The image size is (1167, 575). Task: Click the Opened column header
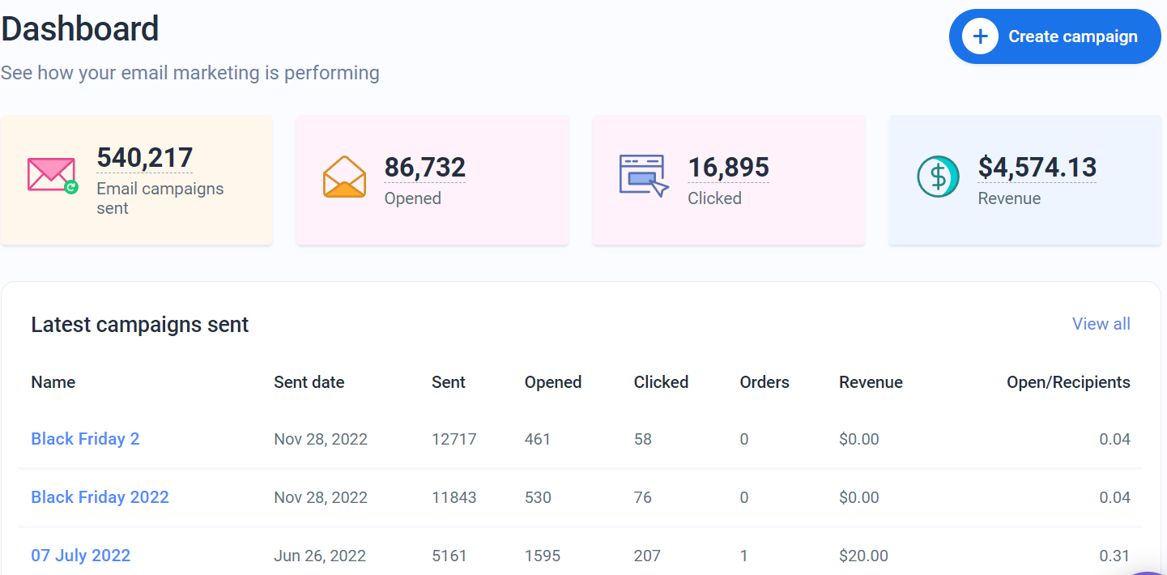point(553,382)
